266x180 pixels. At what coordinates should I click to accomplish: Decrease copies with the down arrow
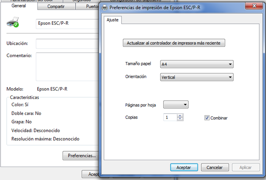180,119
